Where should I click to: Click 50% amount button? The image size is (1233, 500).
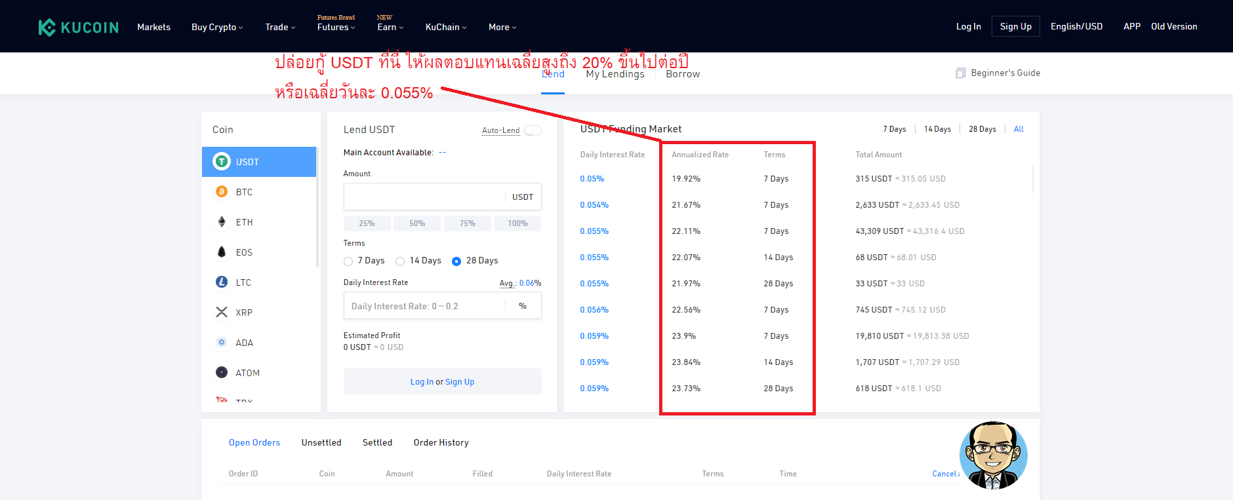click(417, 223)
